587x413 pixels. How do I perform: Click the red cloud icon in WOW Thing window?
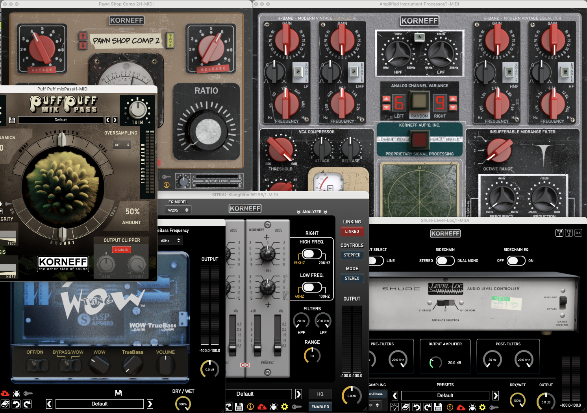pyautogui.click(x=5, y=393)
